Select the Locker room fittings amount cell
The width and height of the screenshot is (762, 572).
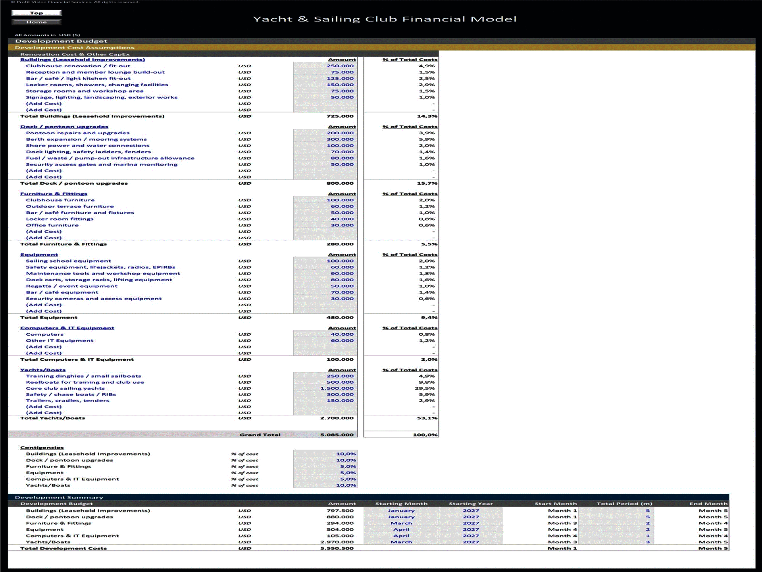coord(325,219)
